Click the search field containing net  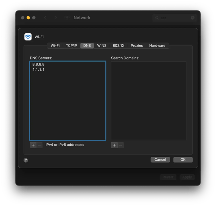174,18
